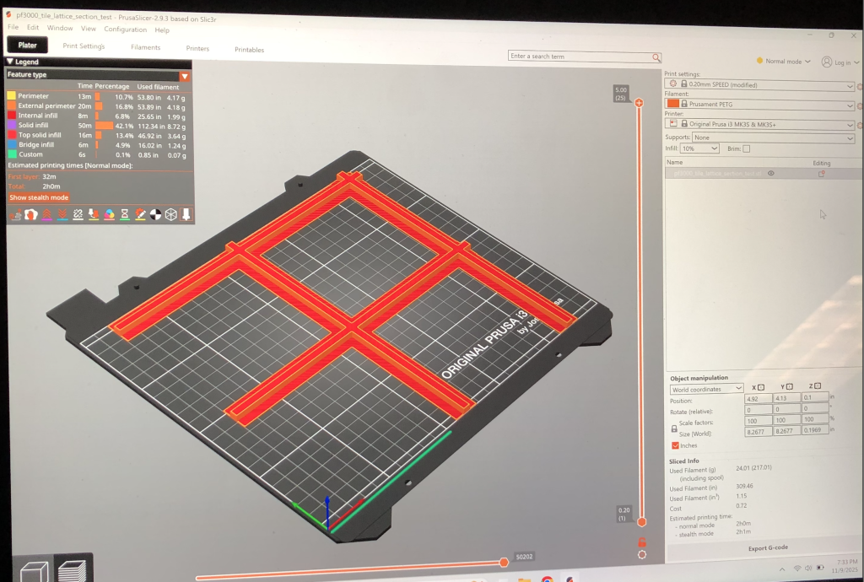Switch to Filaments tab
Screen dimensions: 864x582
tap(145, 47)
